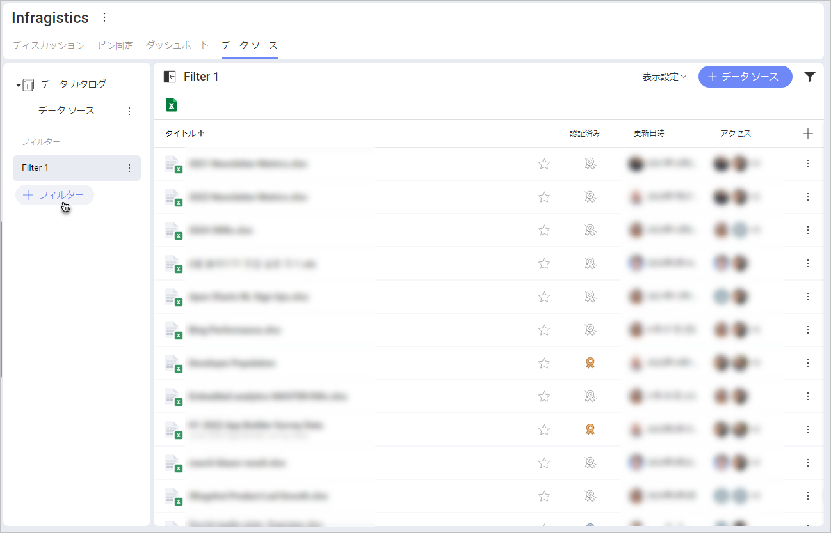Viewport: 831px width, 533px height.
Task: Click the 更新日時 column header
Action: [x=649, y=134]
